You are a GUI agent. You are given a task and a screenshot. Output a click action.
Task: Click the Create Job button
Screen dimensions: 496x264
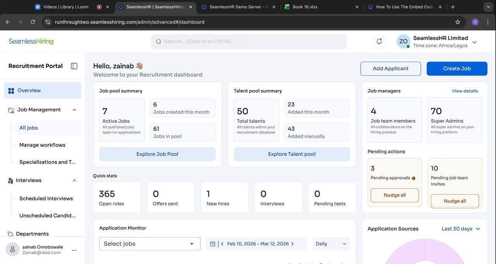(457, 69)
